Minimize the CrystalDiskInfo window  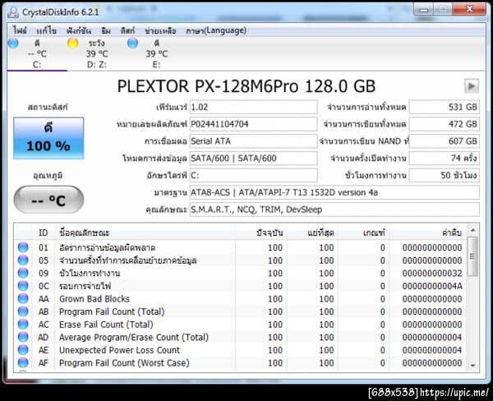click(x=423, y=10)
